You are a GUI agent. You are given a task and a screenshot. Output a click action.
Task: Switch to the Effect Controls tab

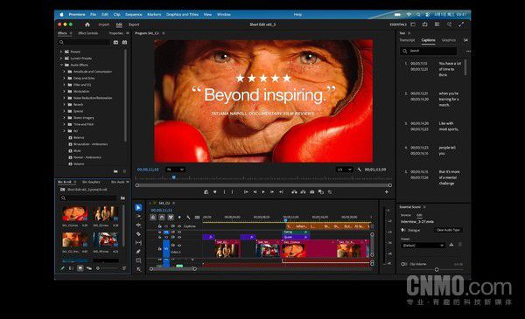tap(88, 33)
